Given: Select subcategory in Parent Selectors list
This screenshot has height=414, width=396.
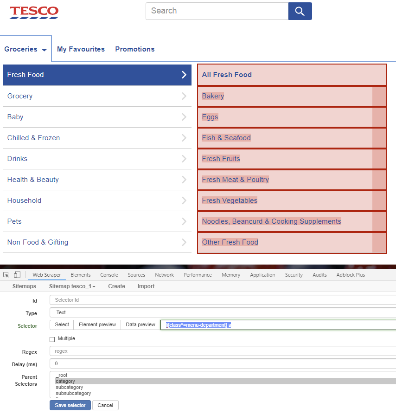Looking at the screenshot, I should click(x=70, y=388).
